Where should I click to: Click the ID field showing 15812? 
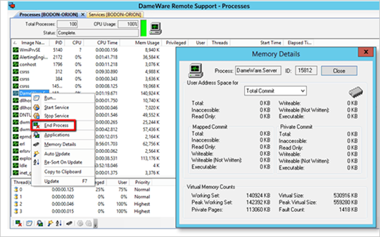pyautogui.click(x=306, y=71)
